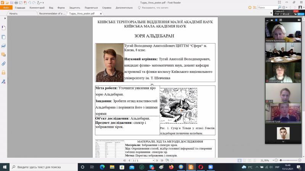
Task: Click the Redo arrow icon
Action: click(x=34, y=3)
